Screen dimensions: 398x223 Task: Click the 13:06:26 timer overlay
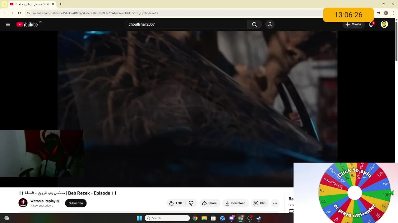[348, 15]
